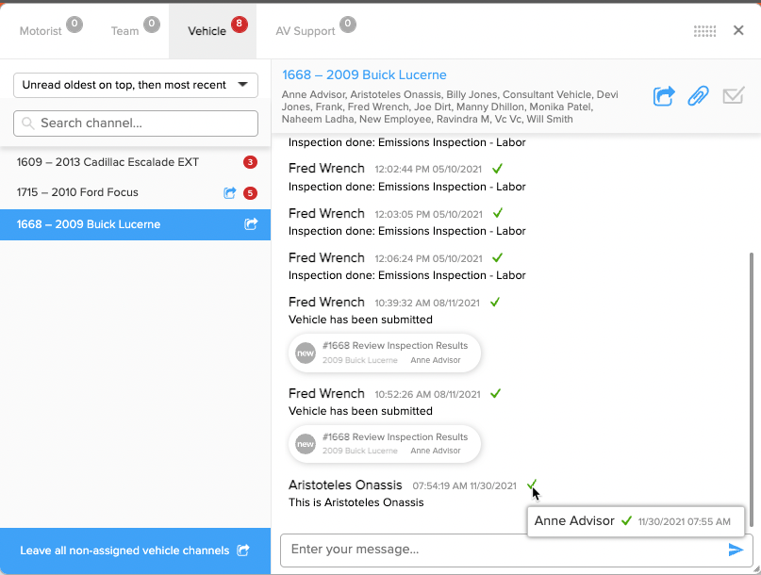Screen dimensions: 761x575
Task: Select 1609 – 2013 Cadillac Escalade EXT channel
Action: (136, 162)
